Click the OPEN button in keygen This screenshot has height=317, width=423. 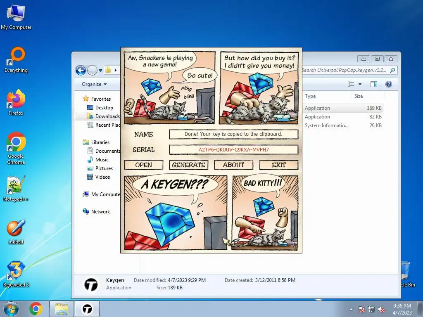tap(143, 165)
